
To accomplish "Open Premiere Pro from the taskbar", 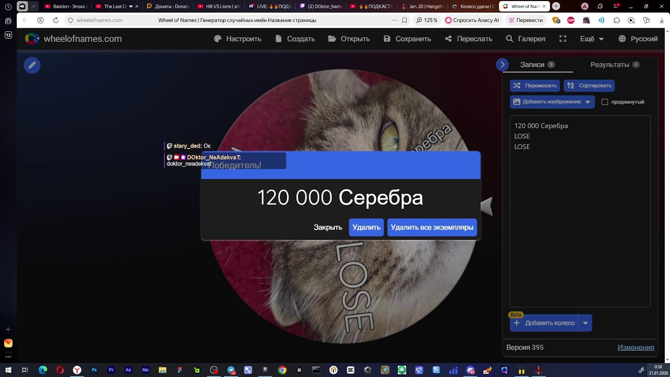I will pyautogui.click(x=111, y=370).
